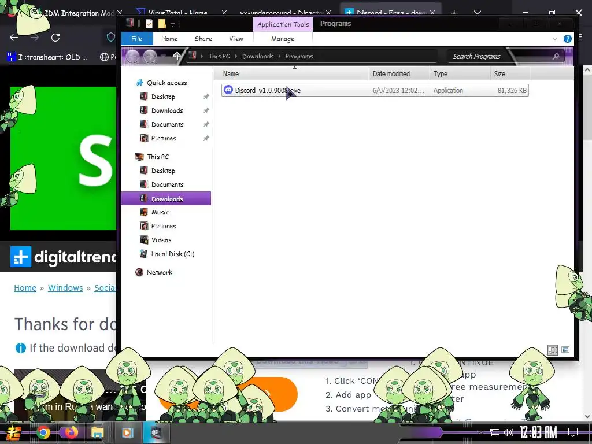Select Application Tools contextual tab
The width and height of the screenshot is (592, 444).
tap(283, 24)
